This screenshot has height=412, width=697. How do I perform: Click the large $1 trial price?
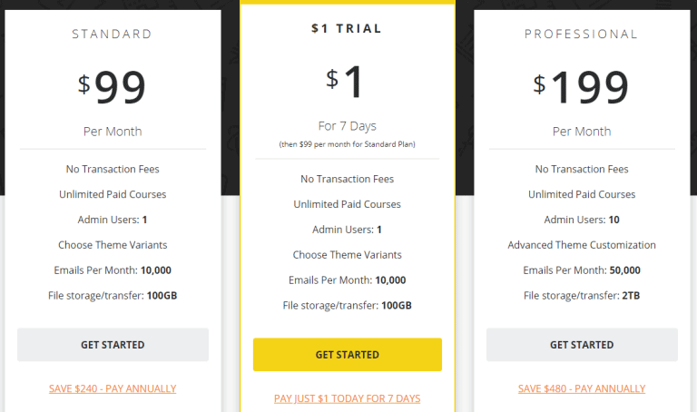347,83
